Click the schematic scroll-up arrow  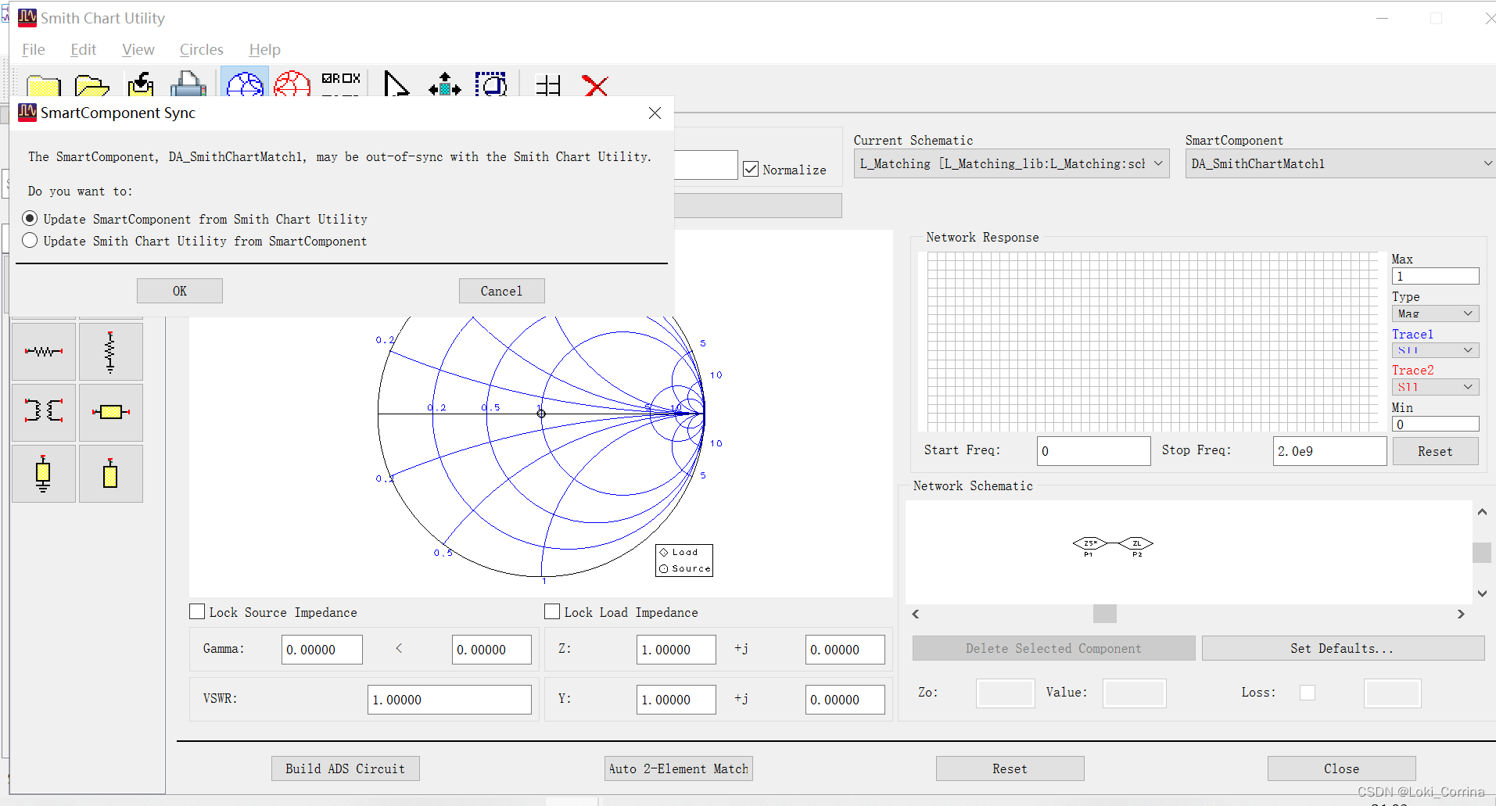[1482, 512]
